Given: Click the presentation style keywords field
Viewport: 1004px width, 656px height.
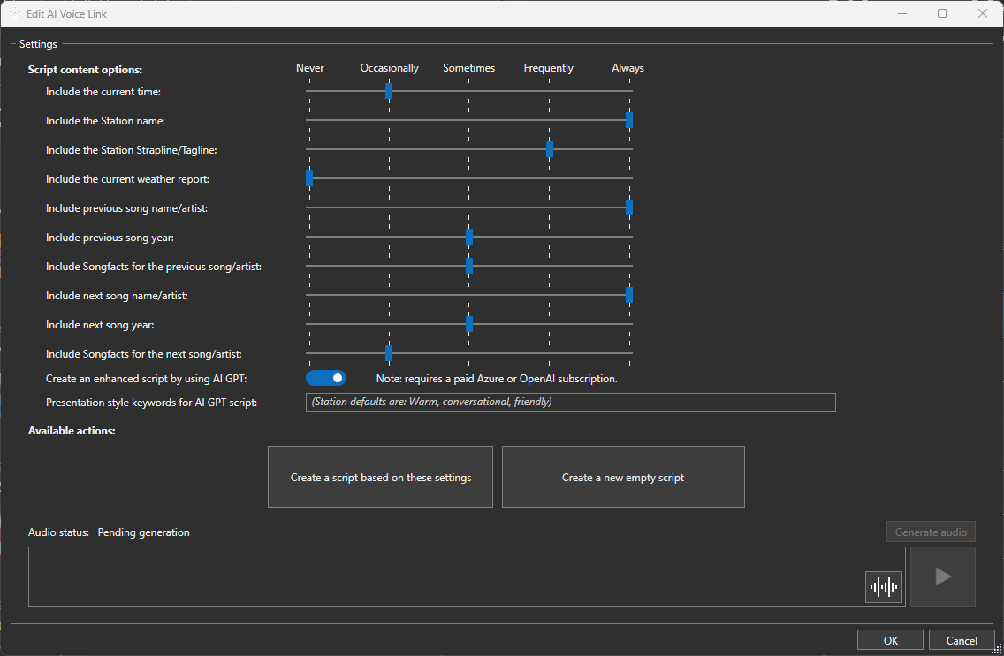Looking at the screenshot, I should tap(570, 403).
